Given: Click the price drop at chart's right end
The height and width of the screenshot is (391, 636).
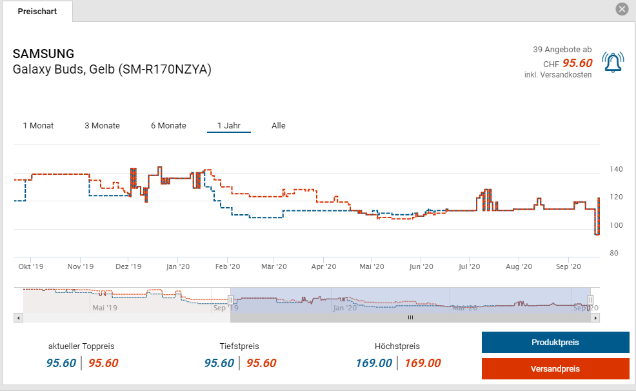Looking at the screenshot, I should (x=597, y=234).
